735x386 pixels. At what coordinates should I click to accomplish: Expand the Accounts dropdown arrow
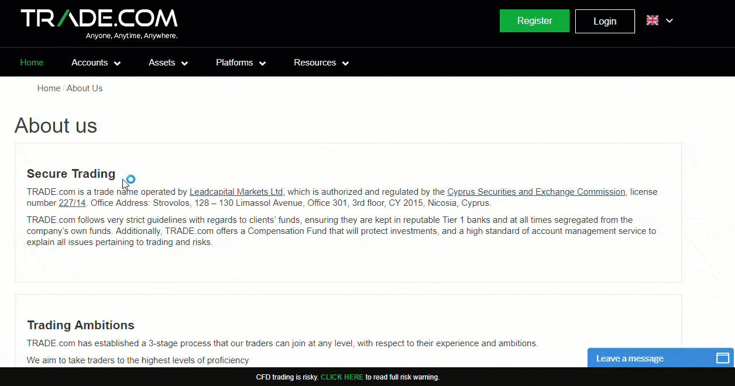(117, 64)
